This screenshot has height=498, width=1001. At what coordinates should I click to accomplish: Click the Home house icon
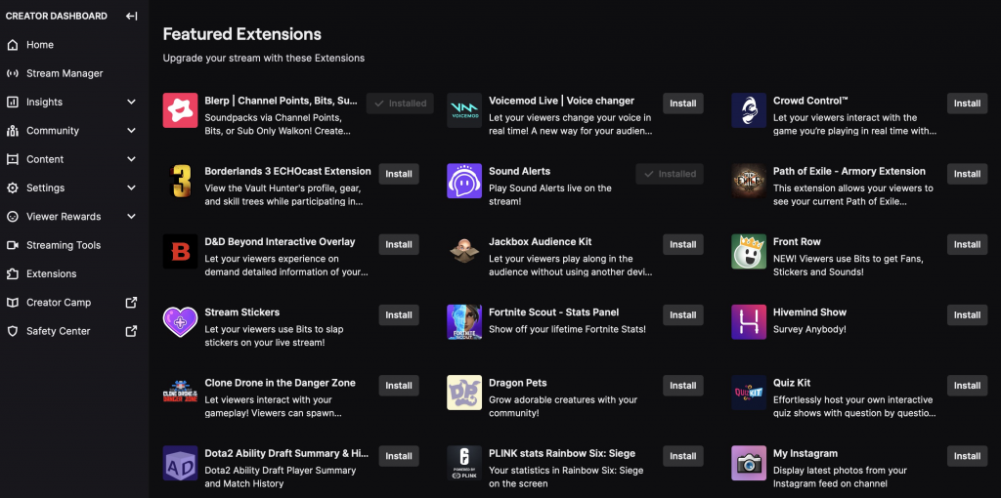pyautogui.click(x=12, y=45)
